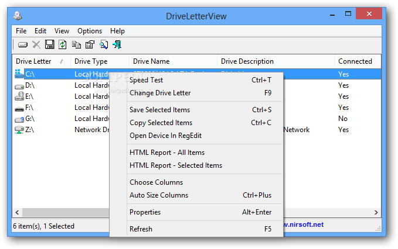Viewport: 398px width, 249px height.
Task: Click the horizontal scrollbar left arrow
Action: click(x=17, y=212)
